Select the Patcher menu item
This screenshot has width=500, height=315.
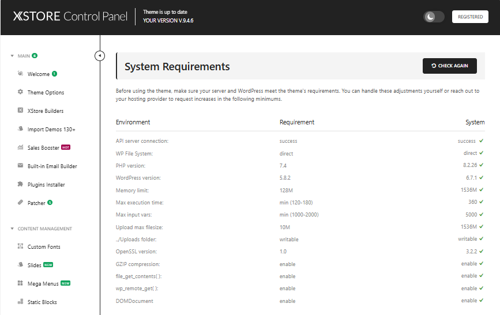[x=36, y=203]
